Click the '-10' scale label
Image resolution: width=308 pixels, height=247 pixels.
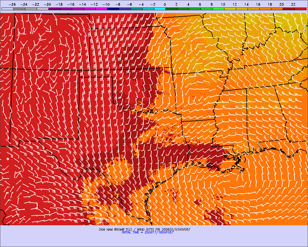[106, 5]
